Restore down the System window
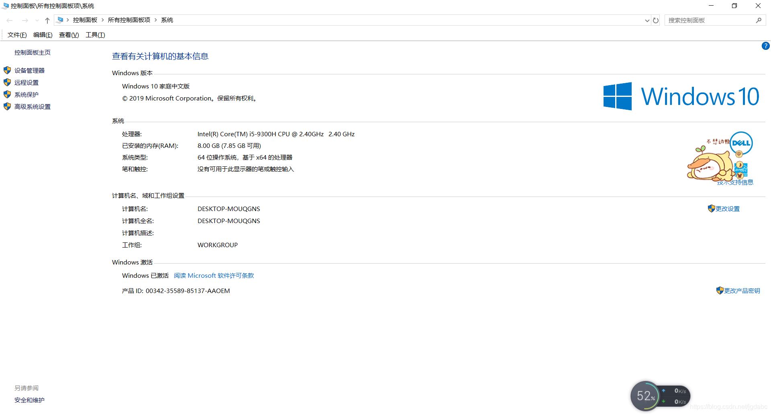 click(x=734, y=6)
